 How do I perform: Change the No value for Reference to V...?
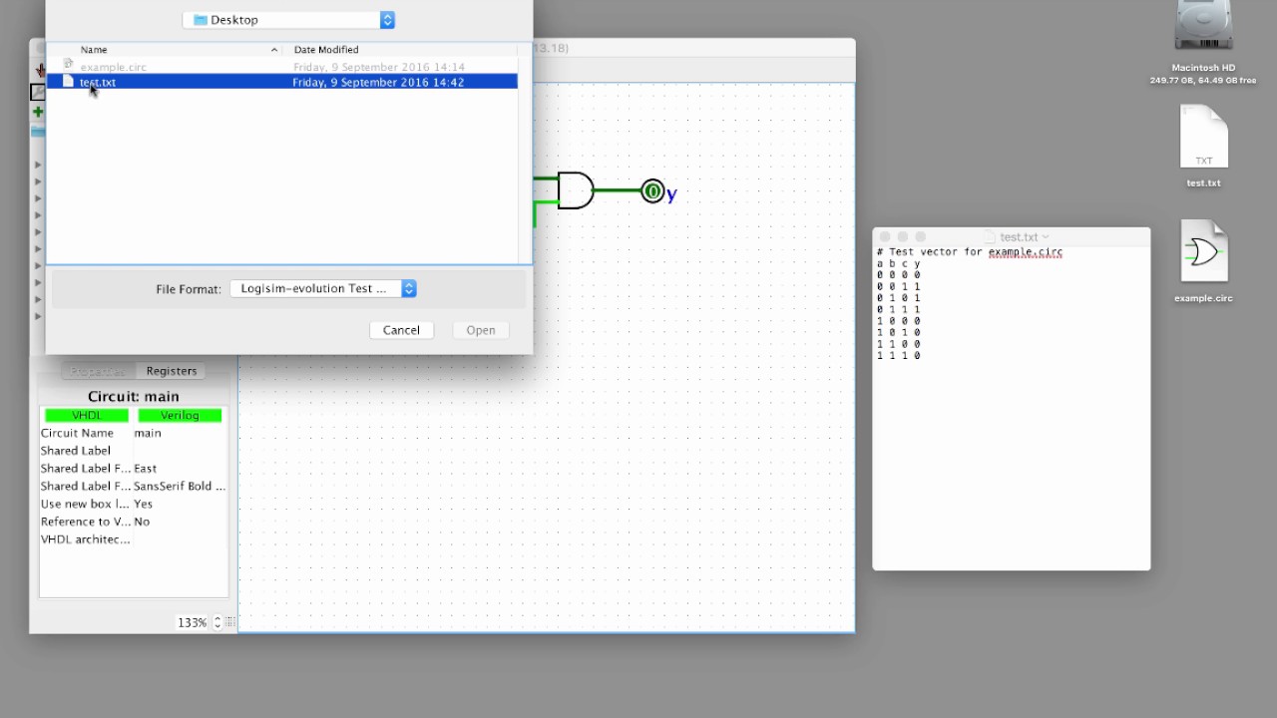[180, 522]
